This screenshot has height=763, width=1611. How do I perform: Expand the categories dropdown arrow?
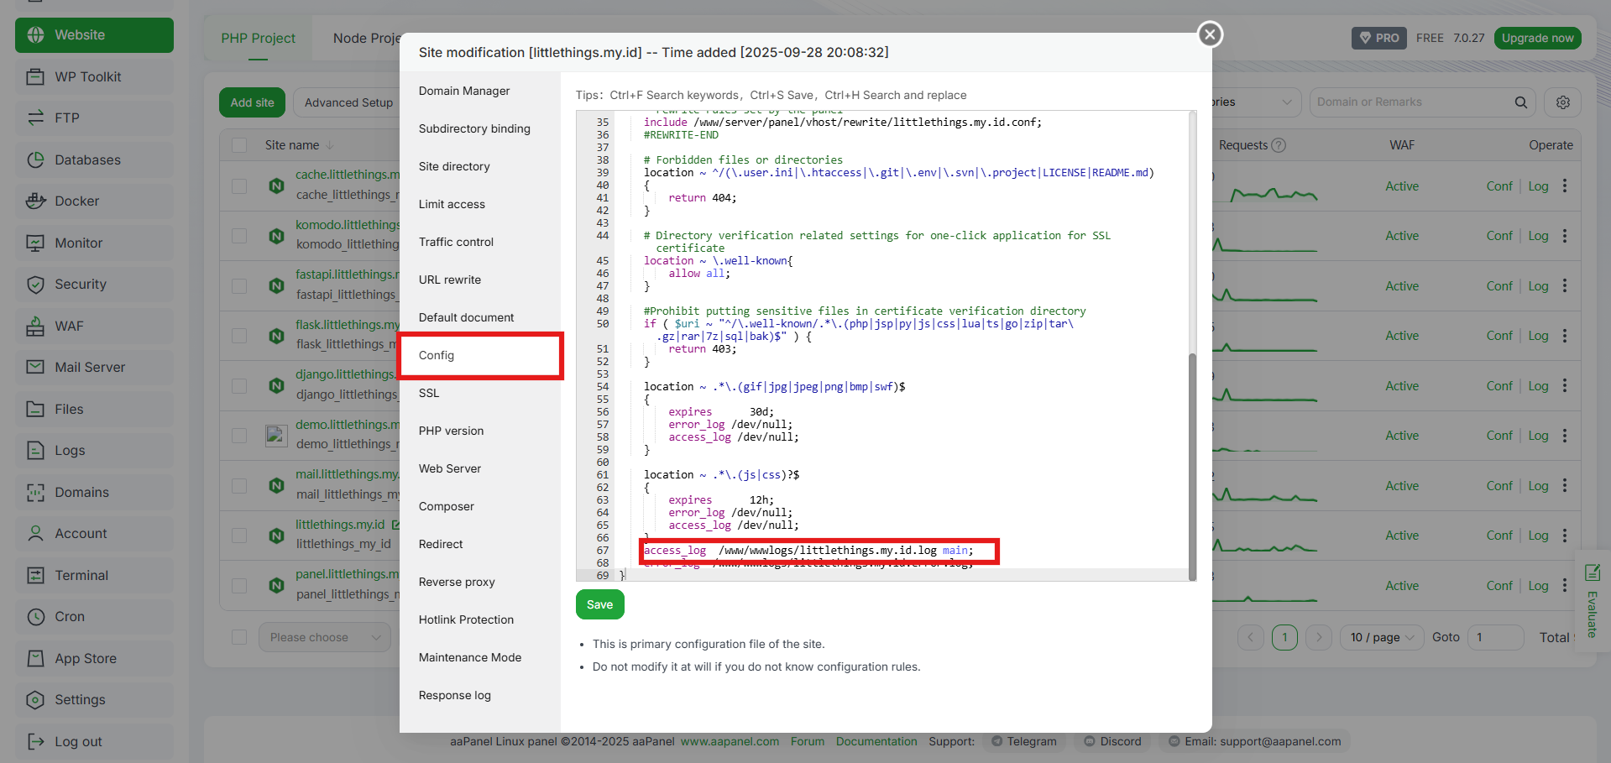[x=1287, y=102]
